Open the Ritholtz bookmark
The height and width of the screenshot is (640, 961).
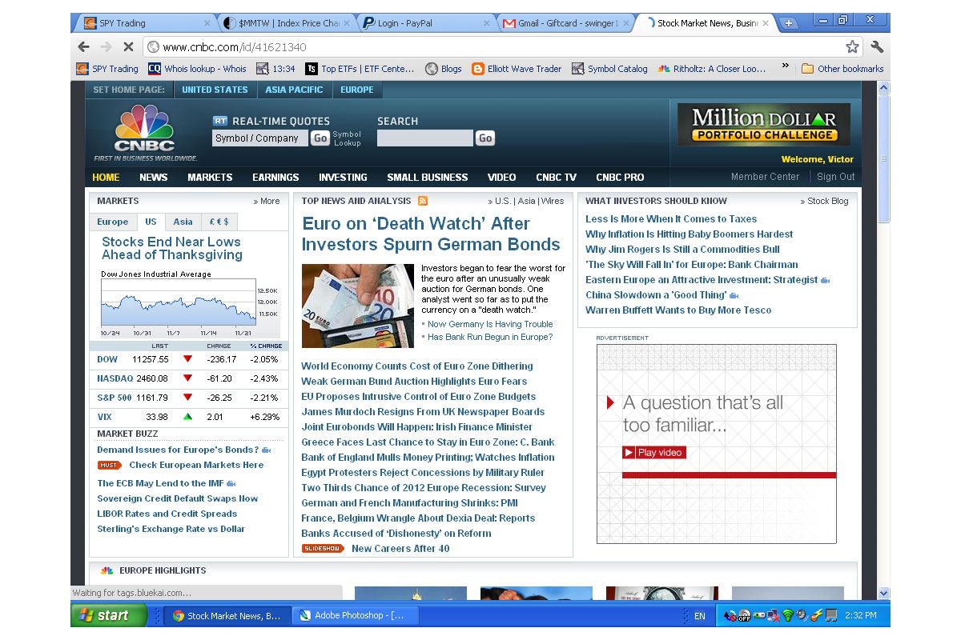tap(711, 69)
